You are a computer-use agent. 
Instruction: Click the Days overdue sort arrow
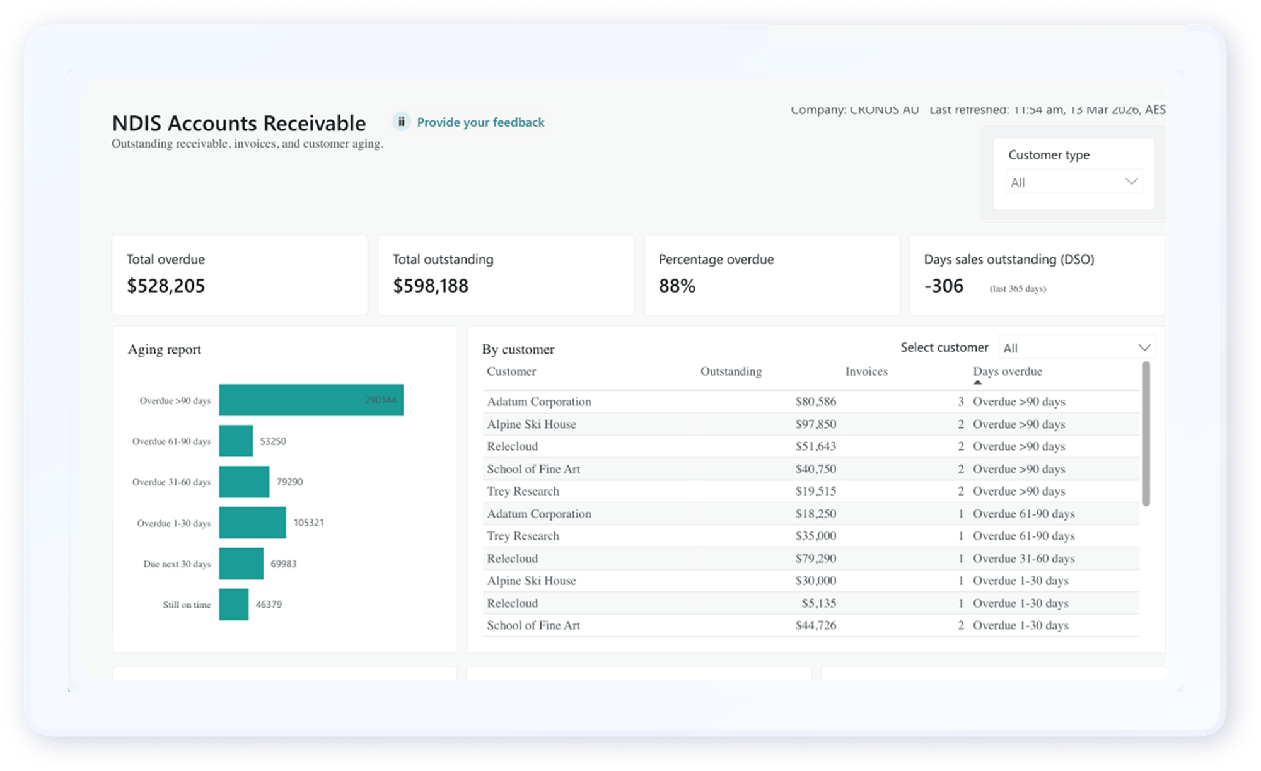[977, 382]
